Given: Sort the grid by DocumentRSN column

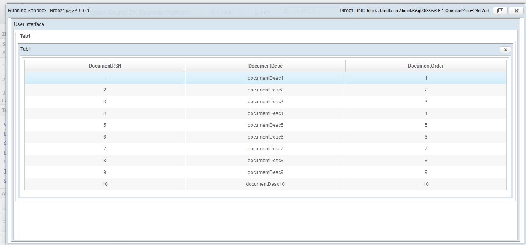Looking at the screenshot, I should (x=105, y=66).
